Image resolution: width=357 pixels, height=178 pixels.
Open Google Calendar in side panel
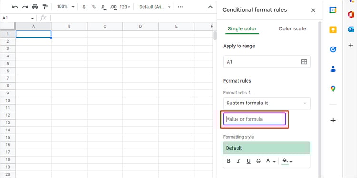(333, 10)
